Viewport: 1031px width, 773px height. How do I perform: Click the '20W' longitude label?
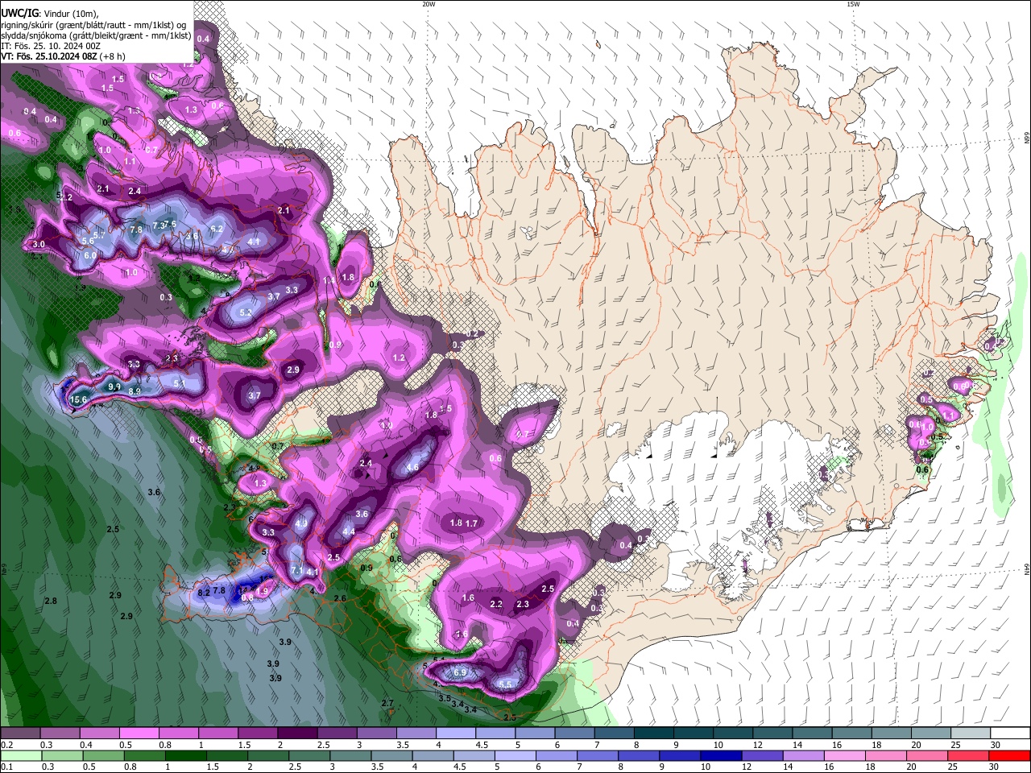[x=429, y=4]
